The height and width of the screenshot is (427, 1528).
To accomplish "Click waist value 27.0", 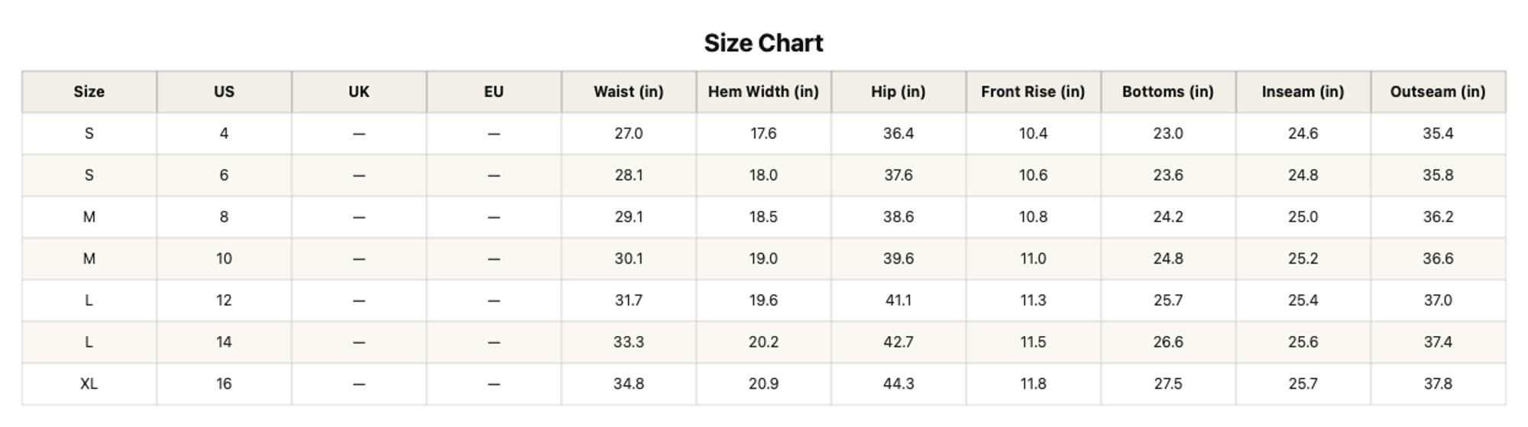I will [629, 134].
